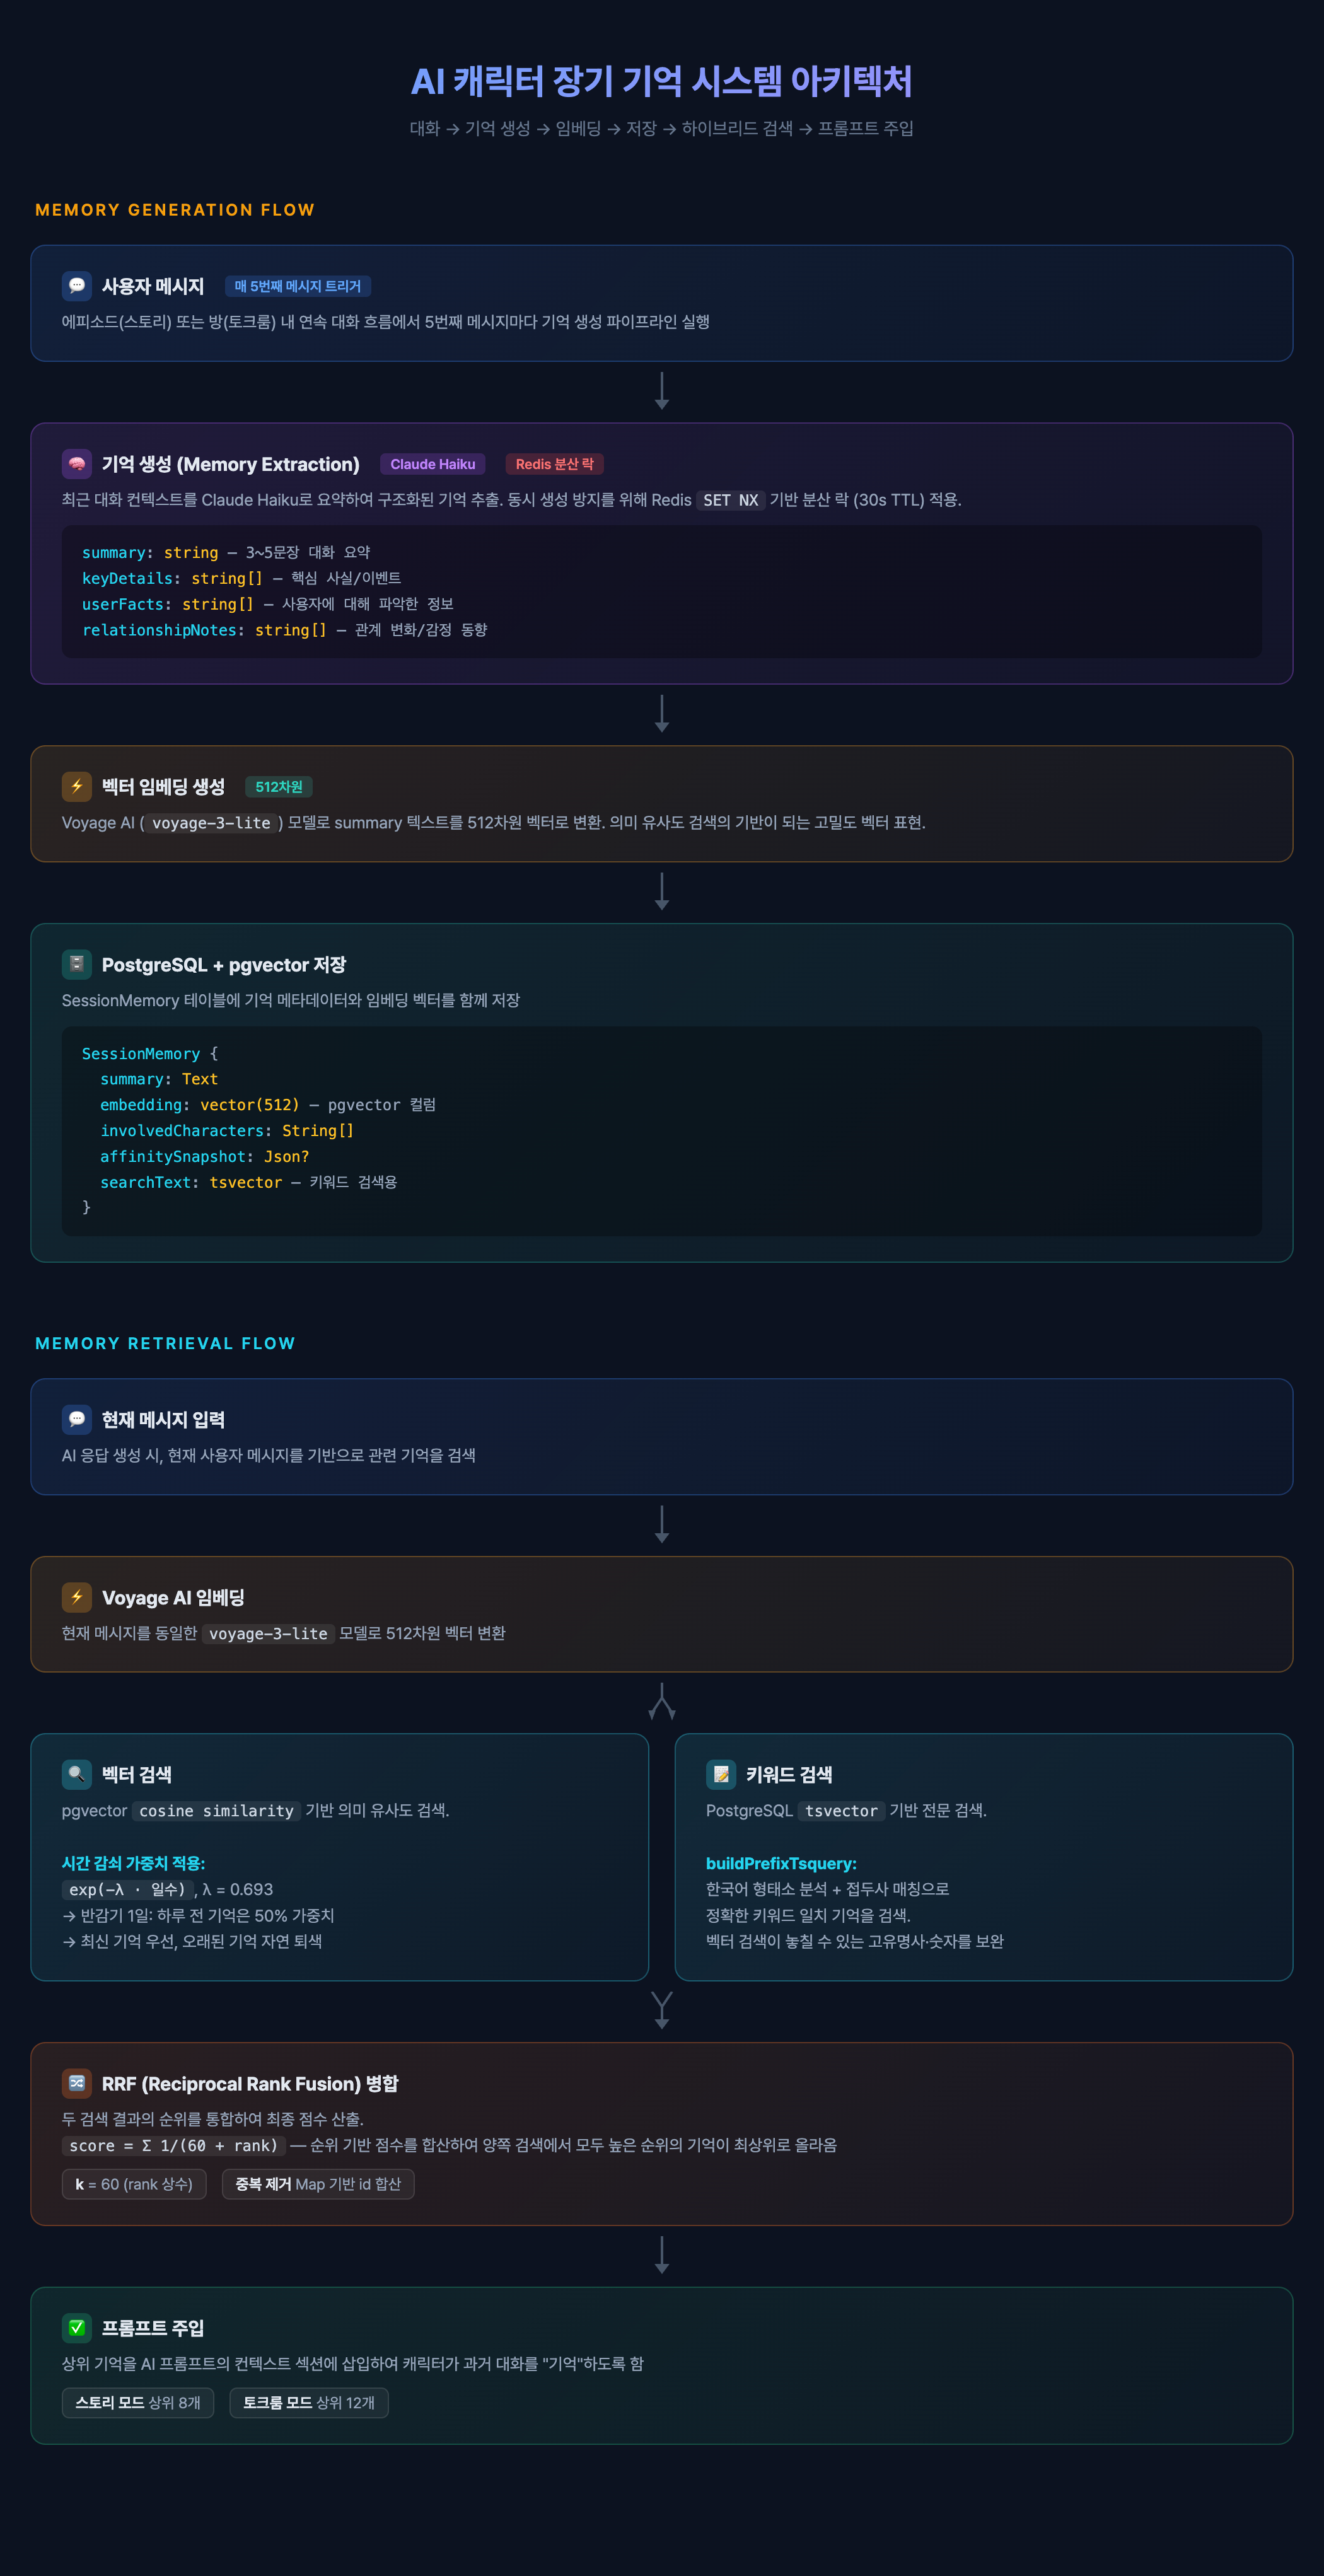This screenshot has width=1324, height=2576.
Task: Click the brain icon next to 기억 생성
Action: click(x=77, y=464)
